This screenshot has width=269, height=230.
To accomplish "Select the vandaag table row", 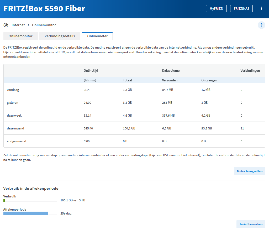I will click(x=134, y=90).
